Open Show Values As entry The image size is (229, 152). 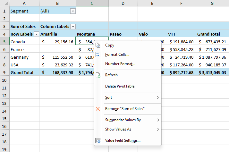pyautogui.click(x=128, y=129)
